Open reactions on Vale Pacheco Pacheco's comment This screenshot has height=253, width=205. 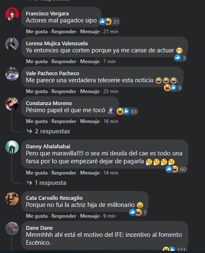point(173,88)
